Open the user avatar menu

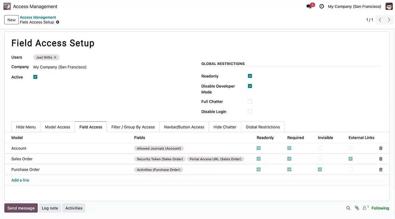point(389,6)
